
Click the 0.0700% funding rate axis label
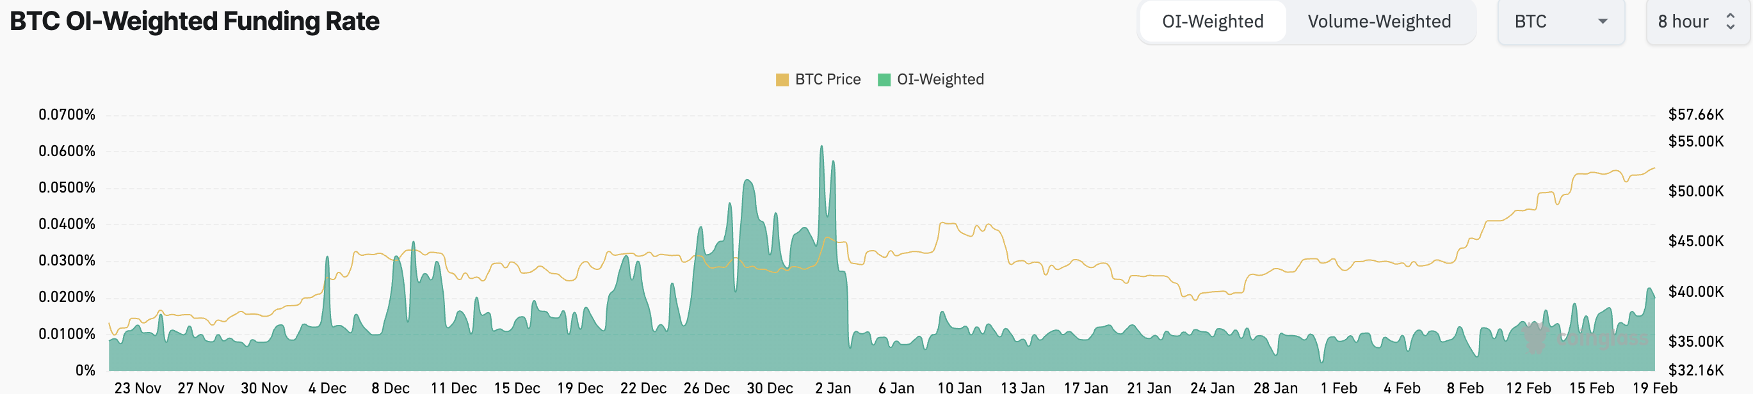click(67, 114)
